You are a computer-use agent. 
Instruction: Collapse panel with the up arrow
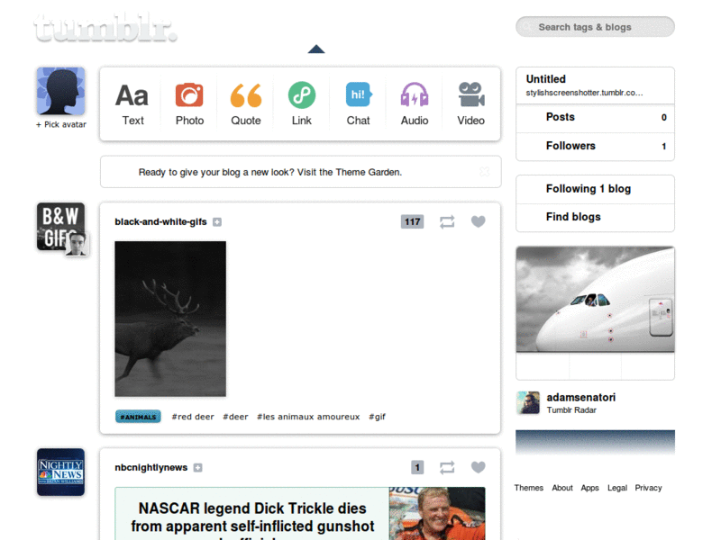[316, 49]
